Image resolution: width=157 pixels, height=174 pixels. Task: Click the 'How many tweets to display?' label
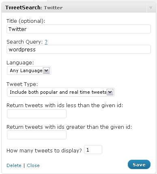44,150
